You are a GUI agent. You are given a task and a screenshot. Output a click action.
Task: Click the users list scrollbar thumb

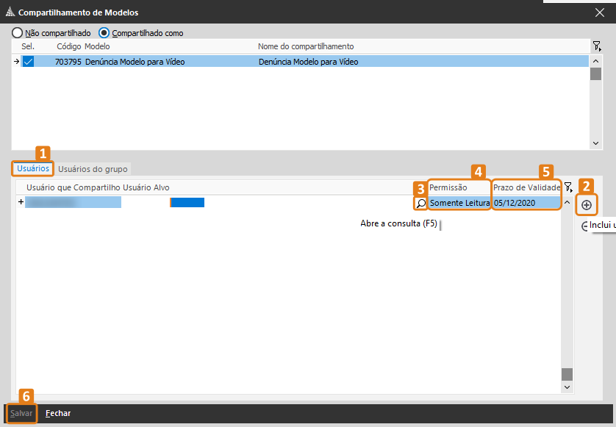click(x=566, y=374)
